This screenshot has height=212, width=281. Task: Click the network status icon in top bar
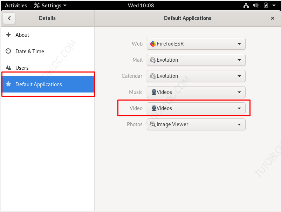point(246,5)
